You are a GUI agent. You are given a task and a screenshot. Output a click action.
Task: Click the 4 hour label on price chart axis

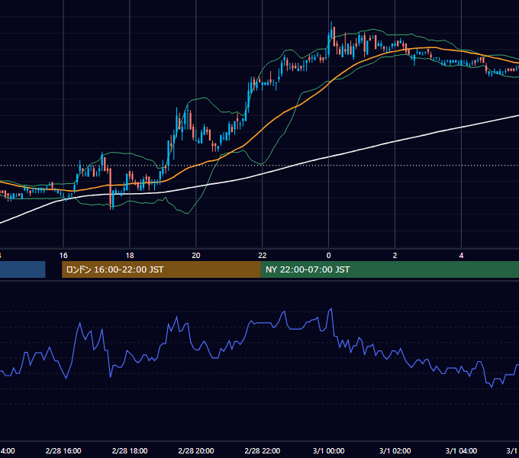tap(462, 256)
